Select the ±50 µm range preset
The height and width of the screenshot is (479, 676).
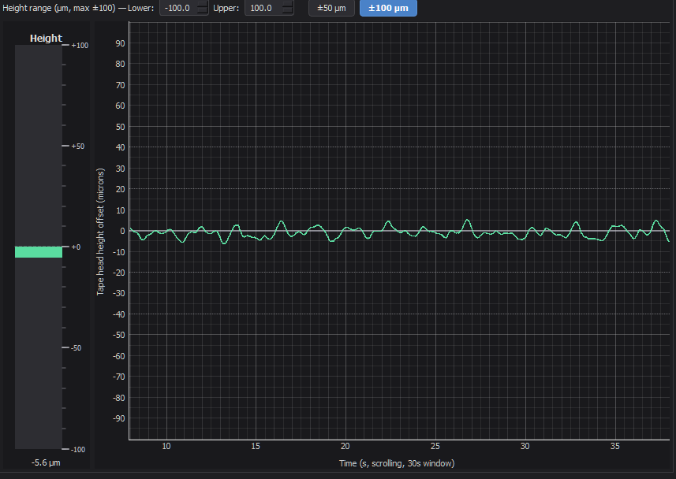point(331,8)
